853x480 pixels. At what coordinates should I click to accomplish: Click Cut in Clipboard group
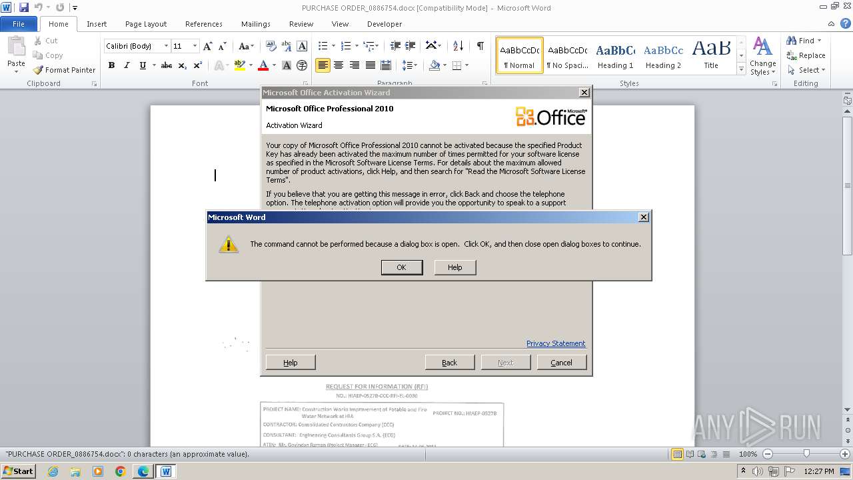click(x=45, y=41)
